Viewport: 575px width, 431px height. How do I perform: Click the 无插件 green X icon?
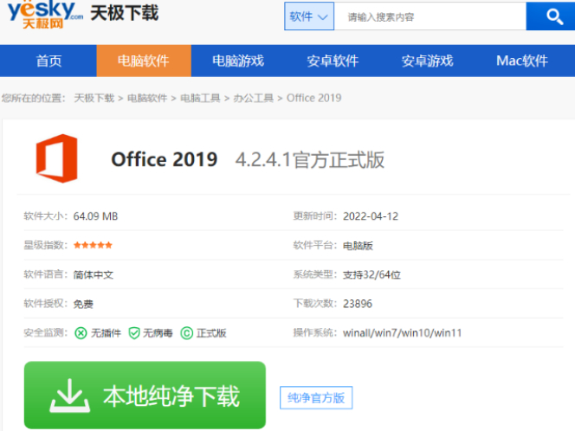pyautogui.click(x=81, y=333)
